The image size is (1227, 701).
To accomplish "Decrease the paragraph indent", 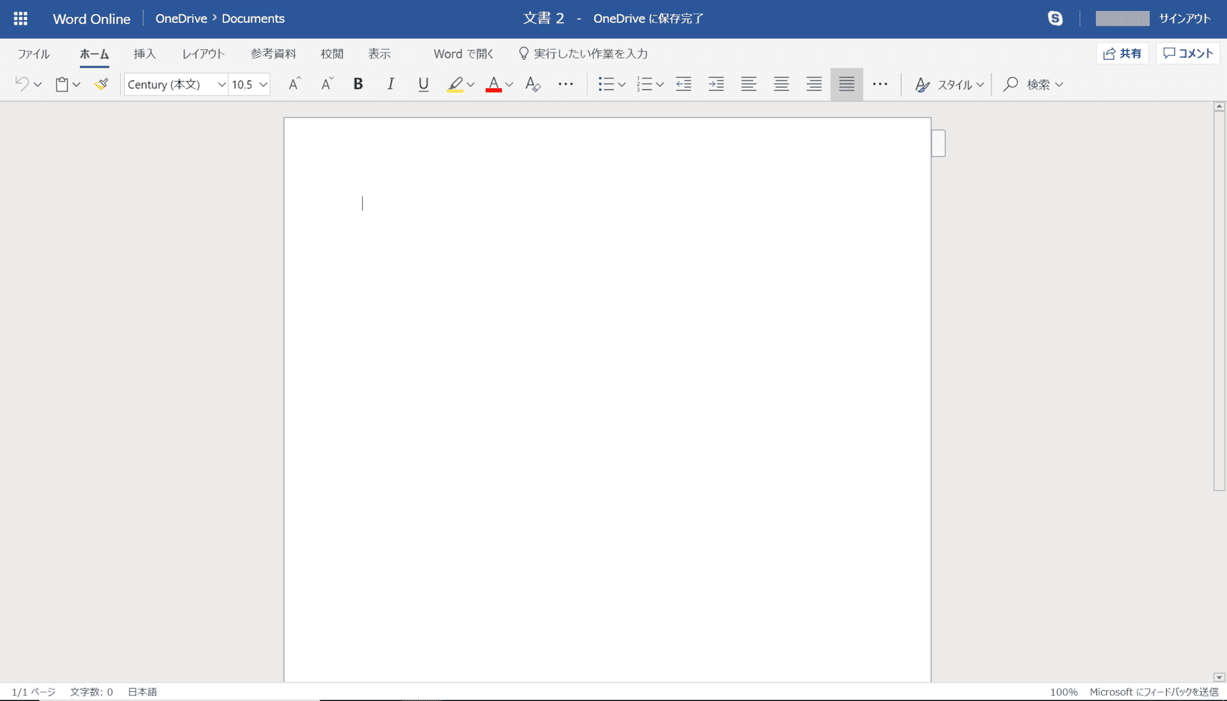I will pyautogui.click(x=684, y=84).
